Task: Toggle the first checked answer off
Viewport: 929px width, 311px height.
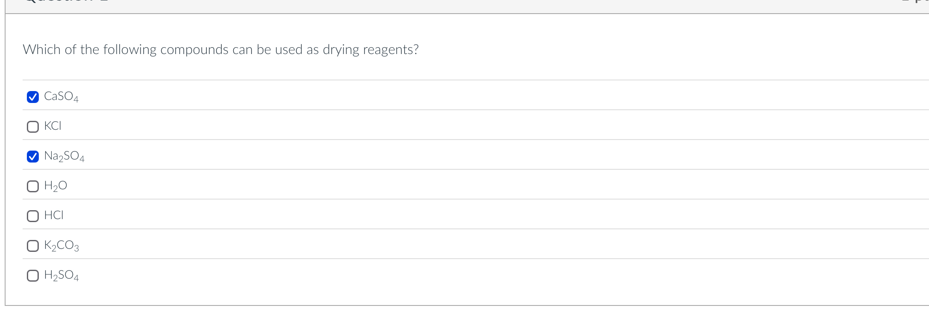Action: coord(32,97)
